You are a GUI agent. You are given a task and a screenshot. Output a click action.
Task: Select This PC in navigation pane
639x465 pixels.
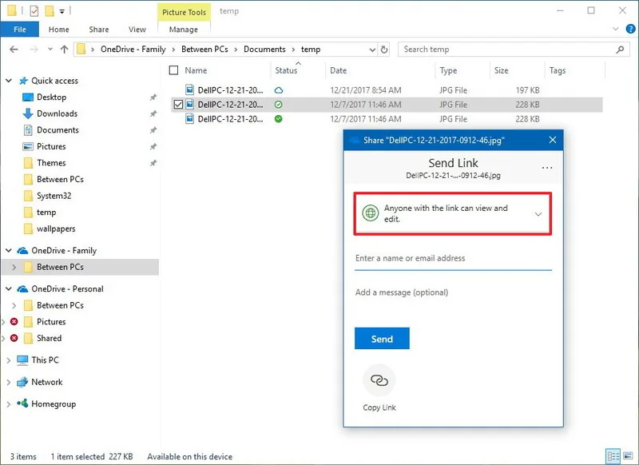45,360
